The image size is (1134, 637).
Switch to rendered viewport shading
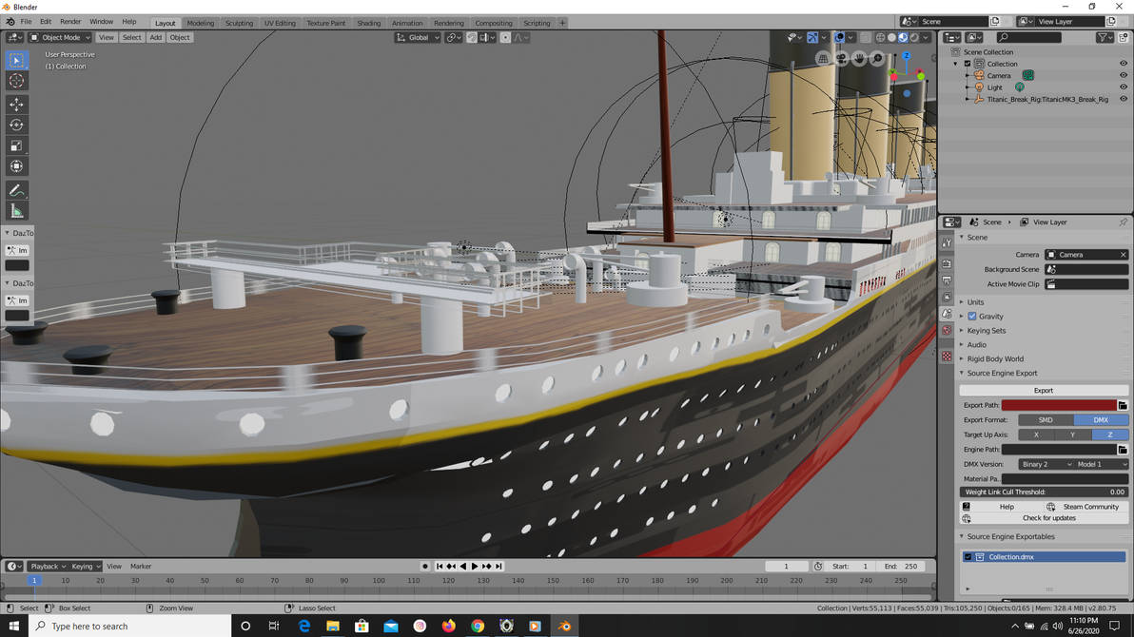[x=915, y=38]
